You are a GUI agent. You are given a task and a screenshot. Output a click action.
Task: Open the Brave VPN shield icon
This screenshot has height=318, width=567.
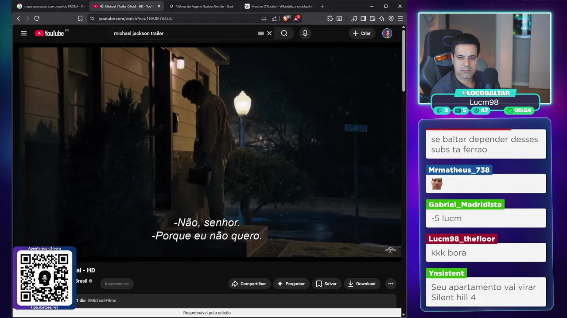391,19
